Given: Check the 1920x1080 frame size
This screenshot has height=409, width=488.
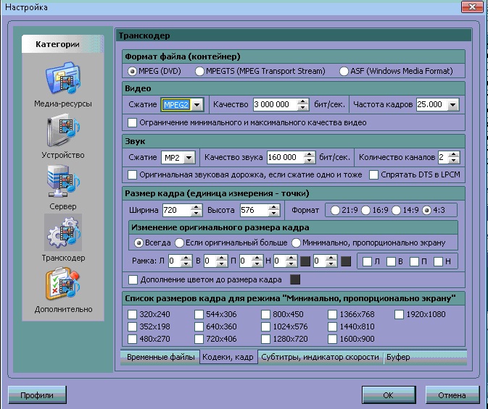Looking at the screenshot, I should coord(399,314).
